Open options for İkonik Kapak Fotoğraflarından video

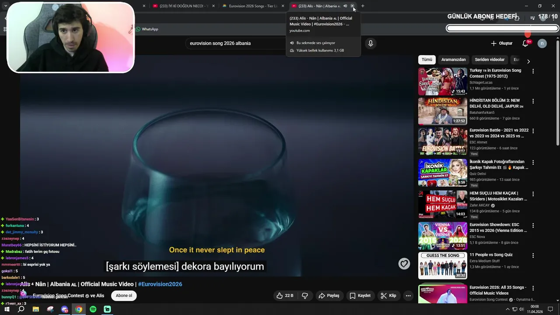click(533, 163)
